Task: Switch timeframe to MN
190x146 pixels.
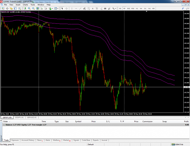Action: 154,9
